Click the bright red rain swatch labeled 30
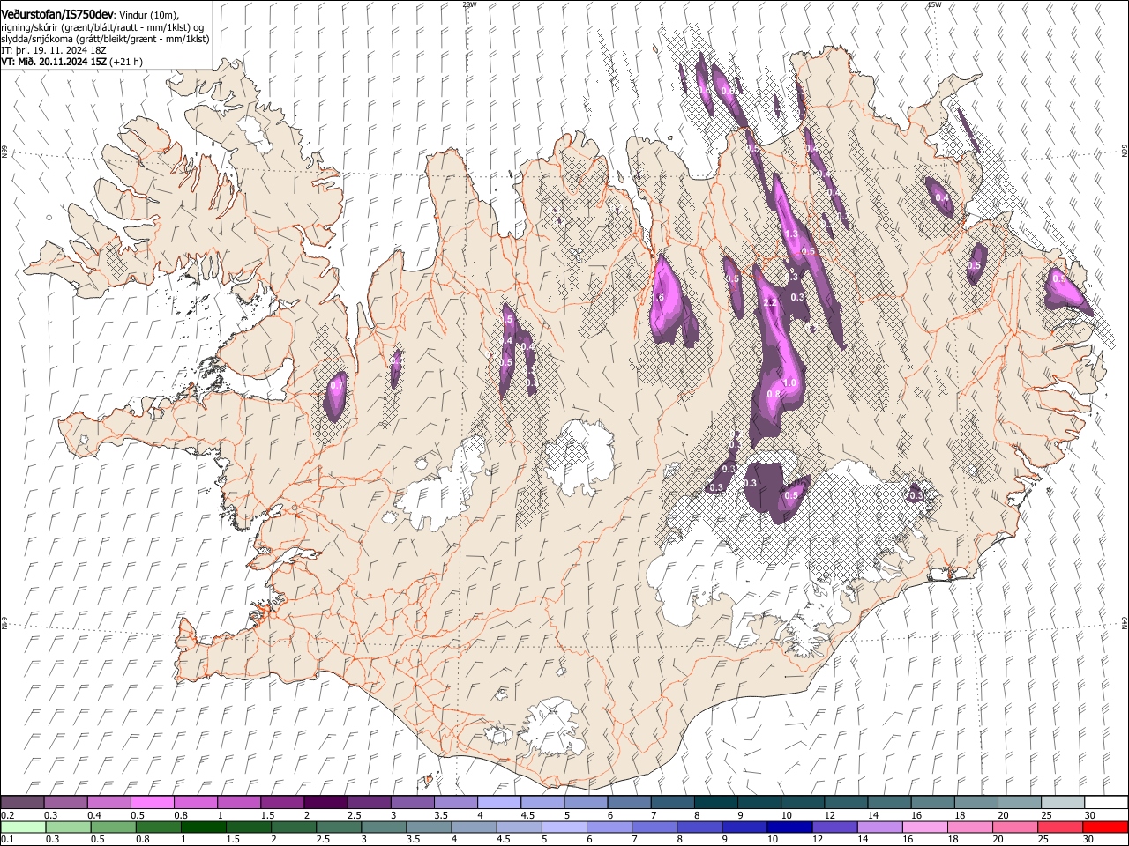This screenshot has width=1129, height=846. point(1105,827)
